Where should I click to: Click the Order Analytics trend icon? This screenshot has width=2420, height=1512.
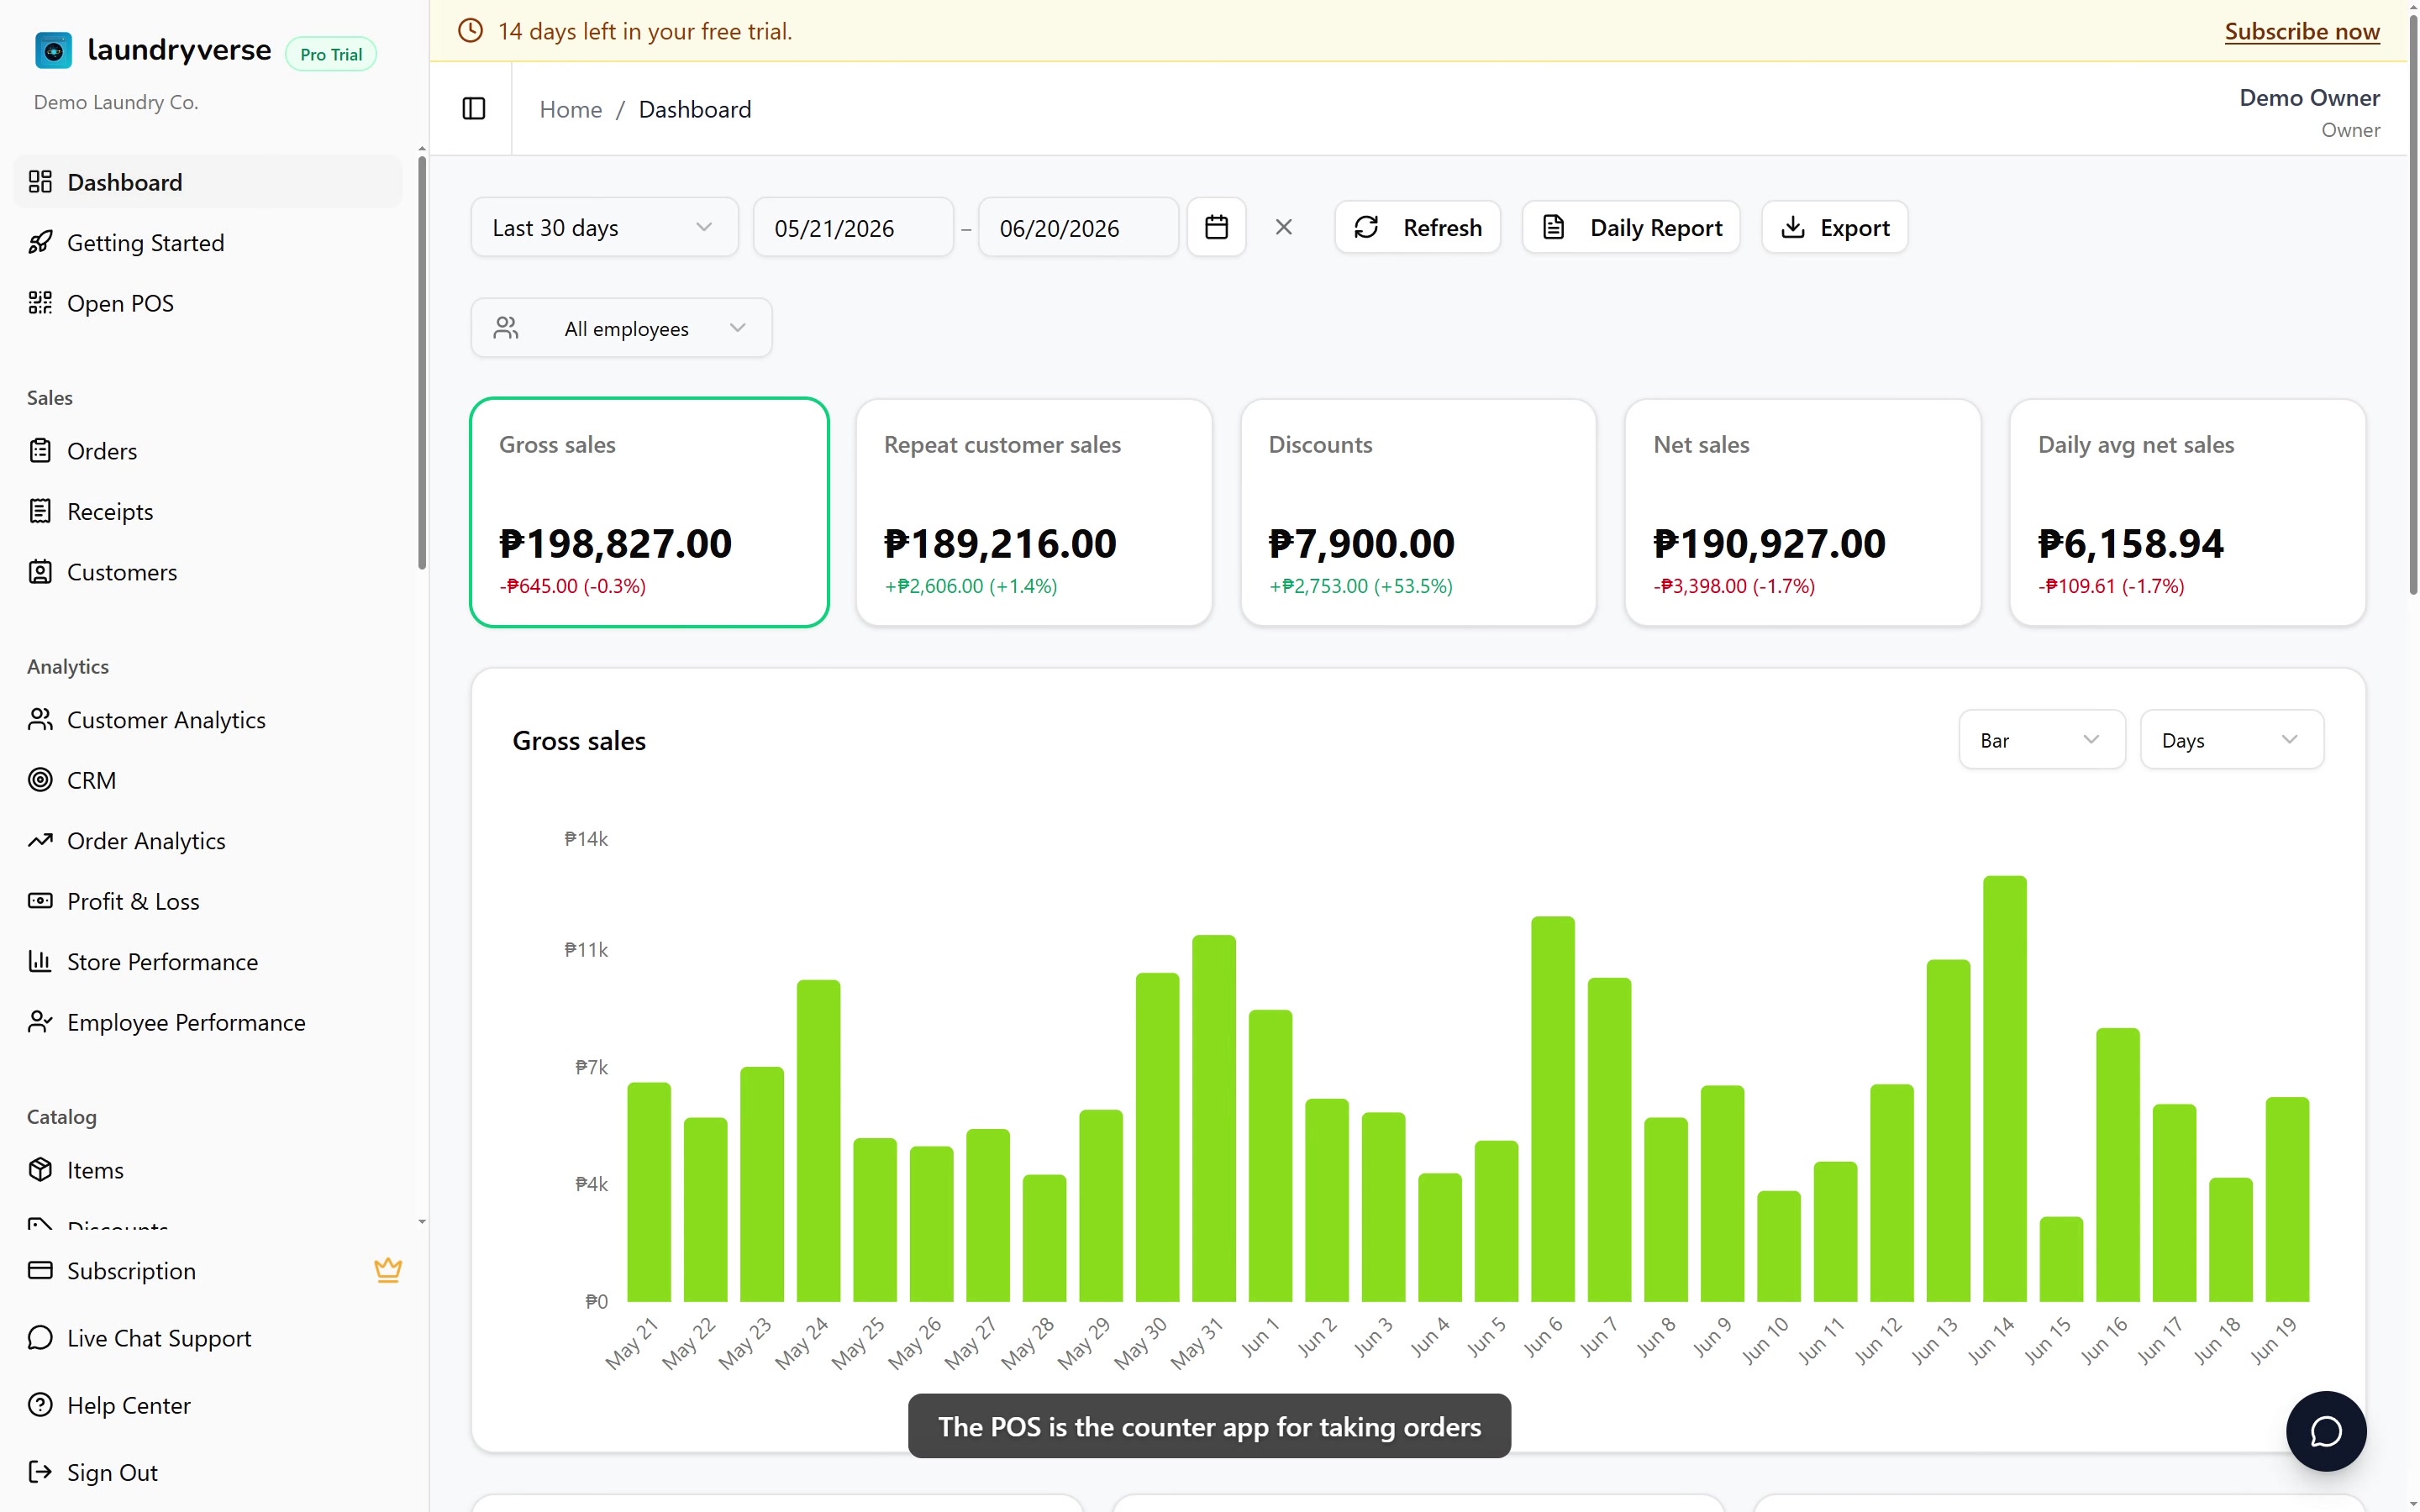40,841
